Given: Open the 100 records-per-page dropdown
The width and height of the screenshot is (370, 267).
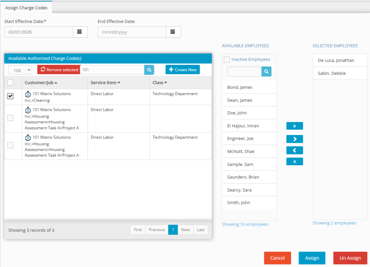Looking at the screenshot, I should (20, 70).
